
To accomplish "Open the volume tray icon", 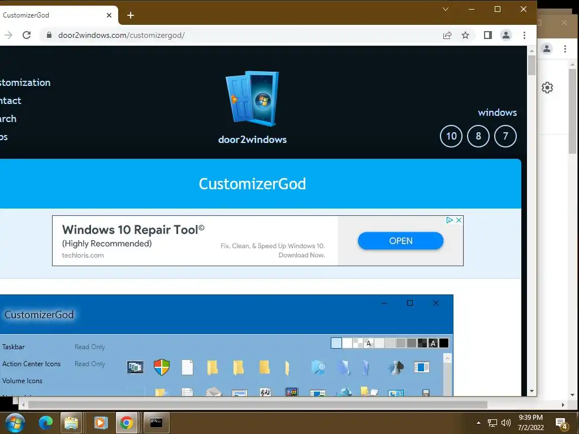I will click(506, 423).
